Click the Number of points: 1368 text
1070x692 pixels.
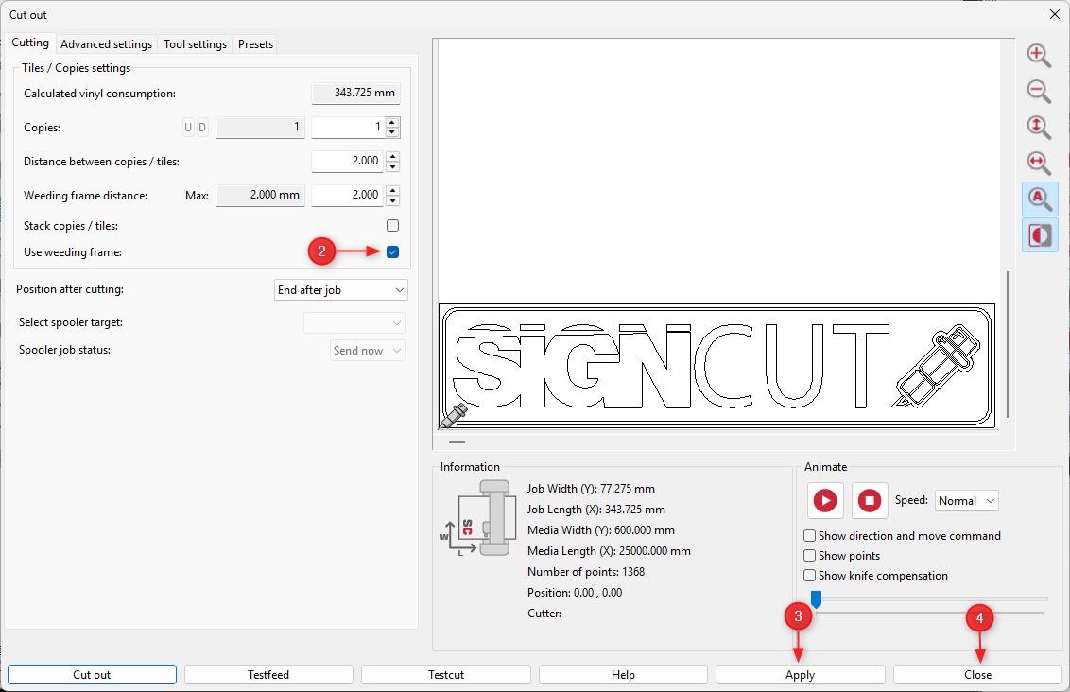[x=585, y=572]
